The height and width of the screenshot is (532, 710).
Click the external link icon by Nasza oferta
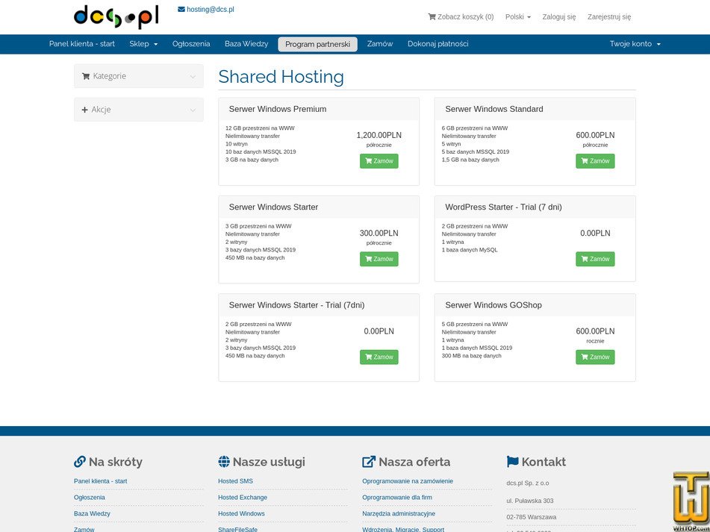(x=369, y=461)
